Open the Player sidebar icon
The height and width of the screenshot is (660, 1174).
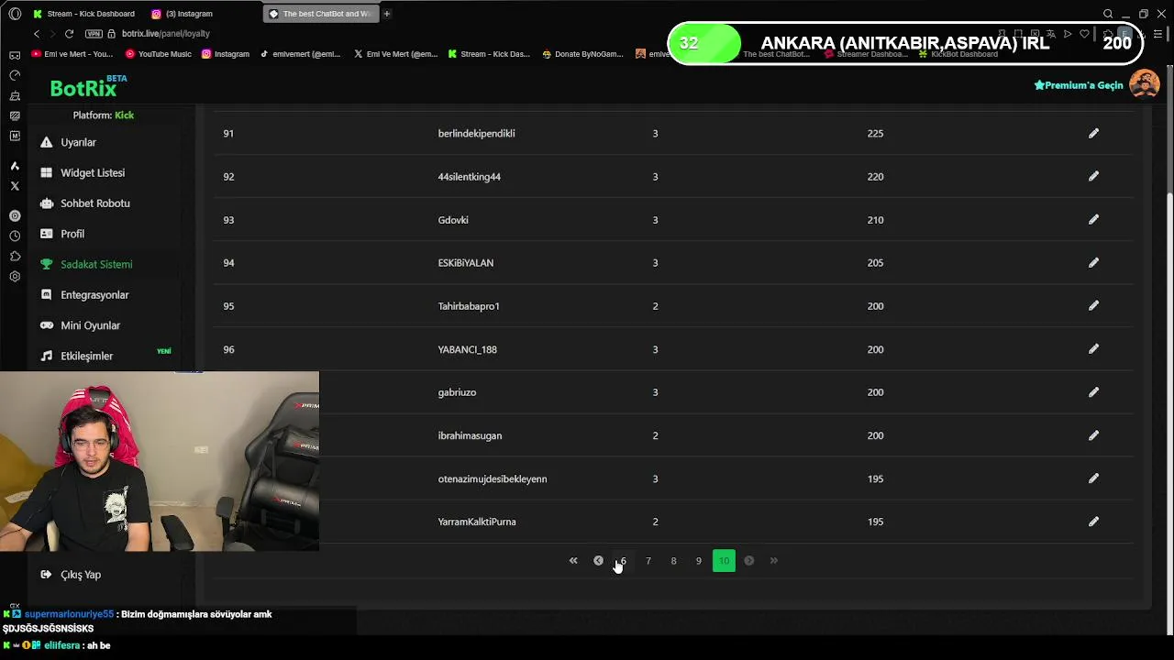coord(15,215)
